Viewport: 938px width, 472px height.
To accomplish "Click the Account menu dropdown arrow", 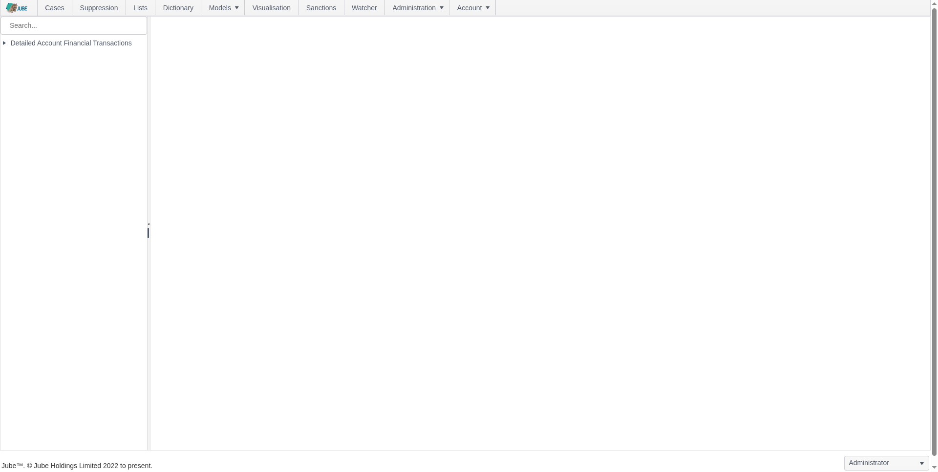I will point(488,8).
